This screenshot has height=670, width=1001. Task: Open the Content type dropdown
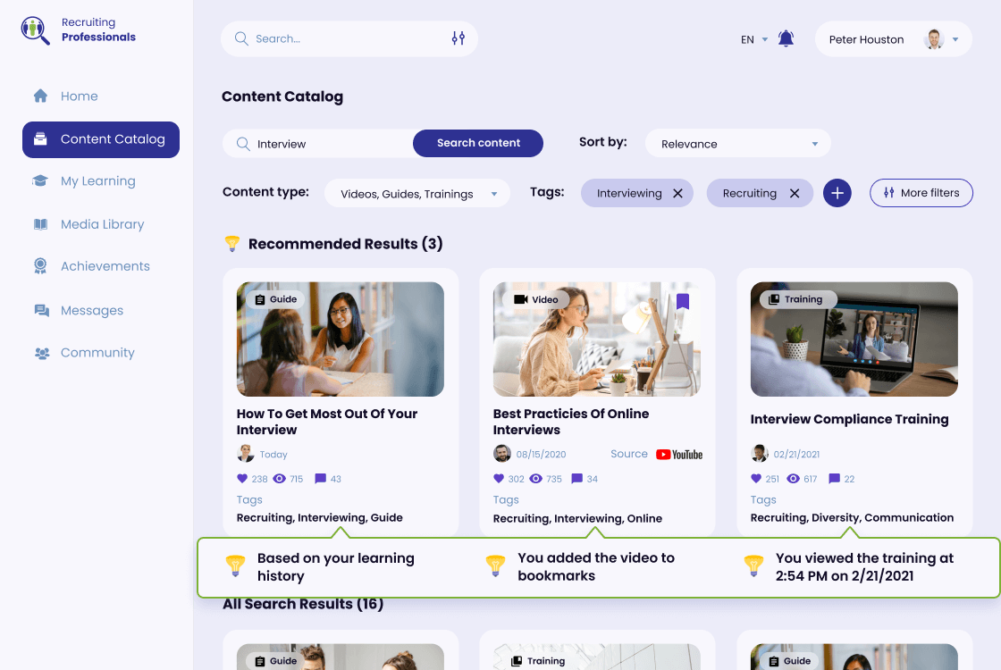tap(417, 194)
